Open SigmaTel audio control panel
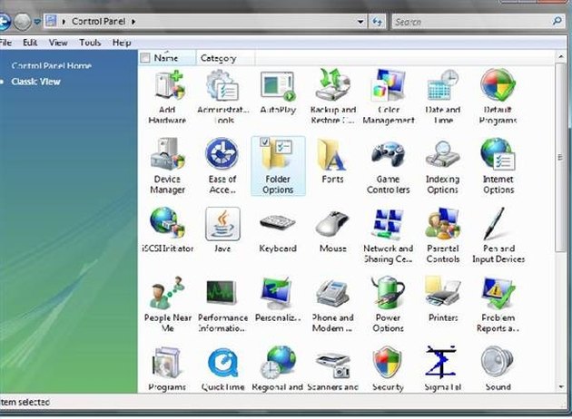Image resolution: width=572 pixels, height=419 pixels. pos(442,369)
